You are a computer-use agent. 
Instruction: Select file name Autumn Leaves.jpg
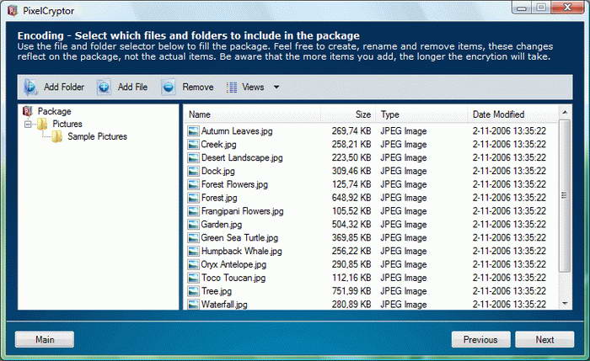pyautogui.click(x=237, y=131)
